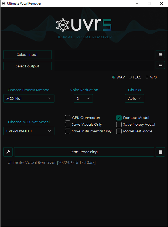Screen dimensions: 168x227
Task: Minimize the Ultimate Vocal Remover window
Action: pyautogui.click(x=136, y=4)
